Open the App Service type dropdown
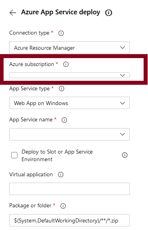 (x=69, y=103)
